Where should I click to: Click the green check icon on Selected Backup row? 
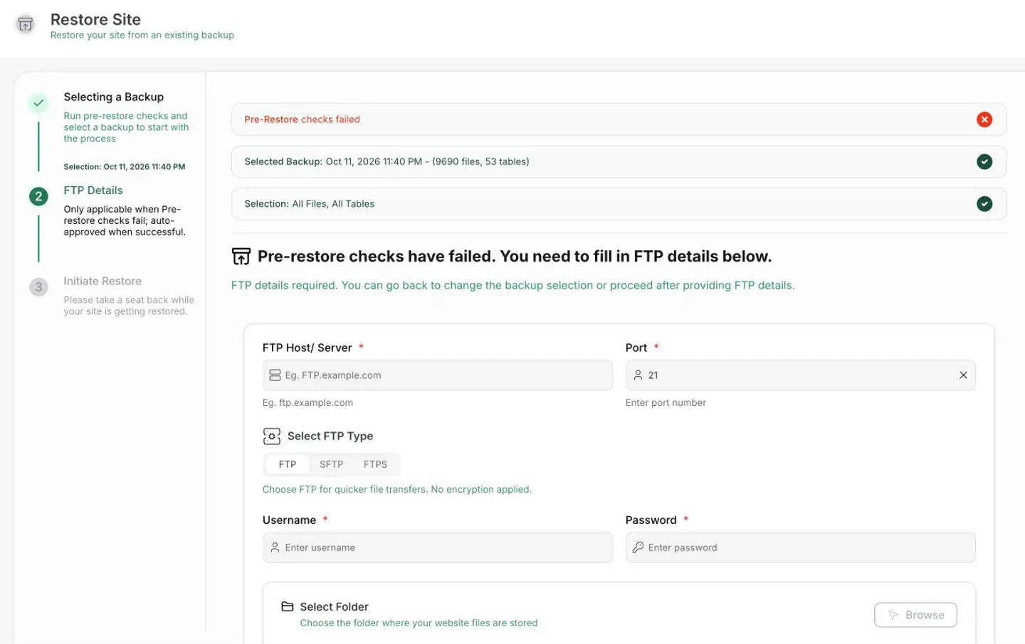[x=984, y=162]
